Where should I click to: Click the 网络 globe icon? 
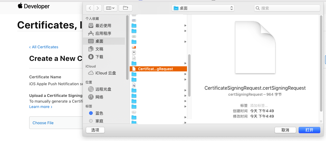(91, 97)
